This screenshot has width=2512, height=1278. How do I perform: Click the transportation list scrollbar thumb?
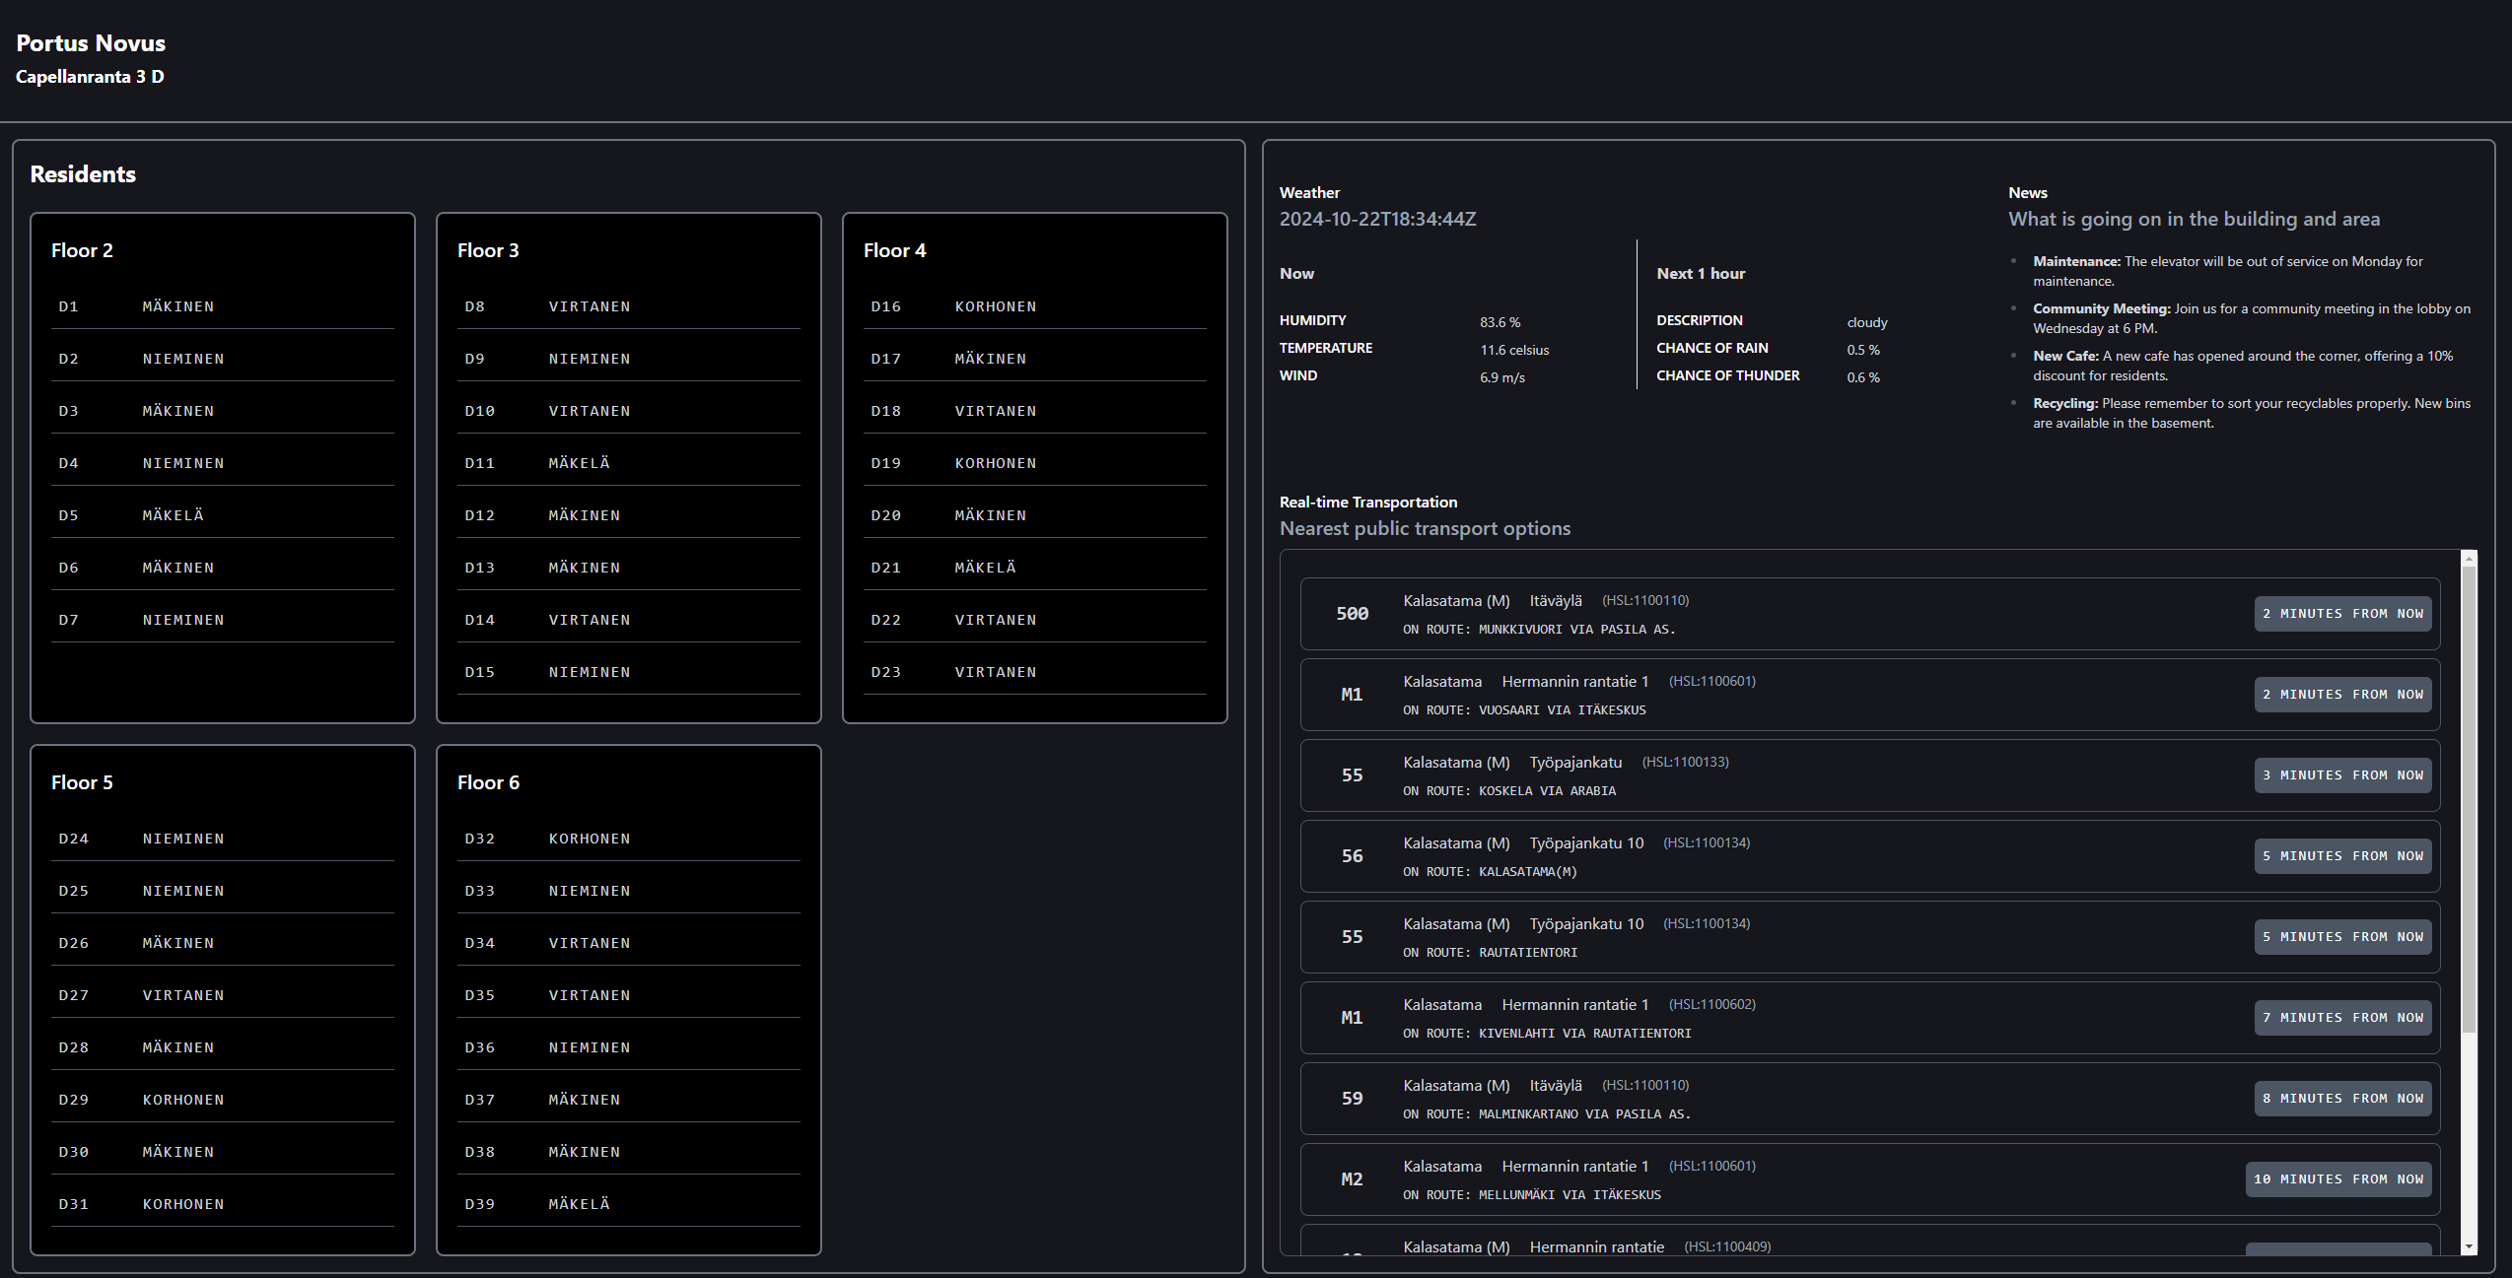coord(2469,798)
